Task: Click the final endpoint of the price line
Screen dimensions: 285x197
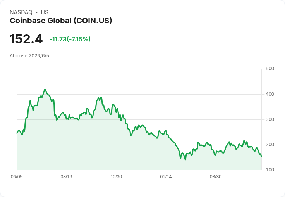Action: 261,156
